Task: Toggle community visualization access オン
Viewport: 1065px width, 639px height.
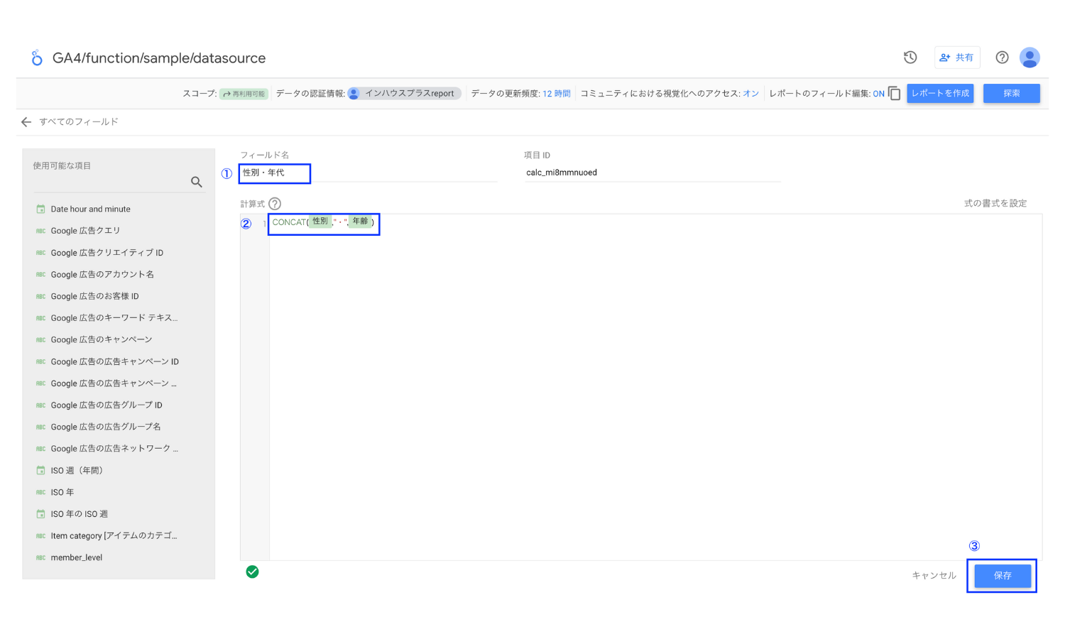Action: tap(750, 94)
